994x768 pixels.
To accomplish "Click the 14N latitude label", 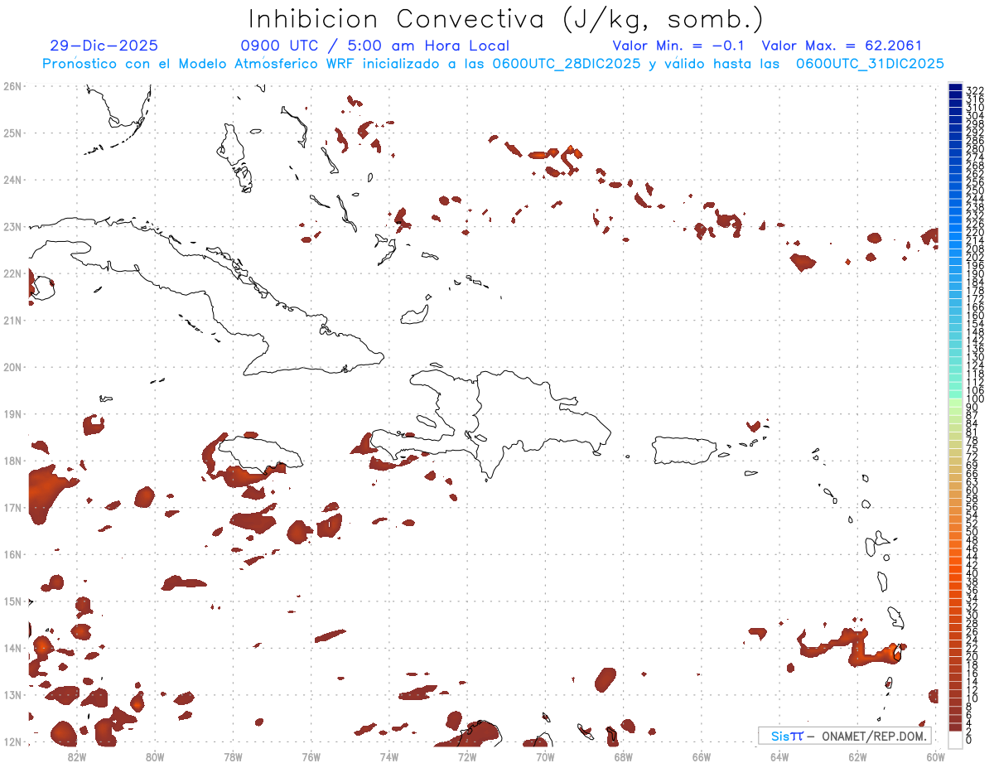I will 12,648.
